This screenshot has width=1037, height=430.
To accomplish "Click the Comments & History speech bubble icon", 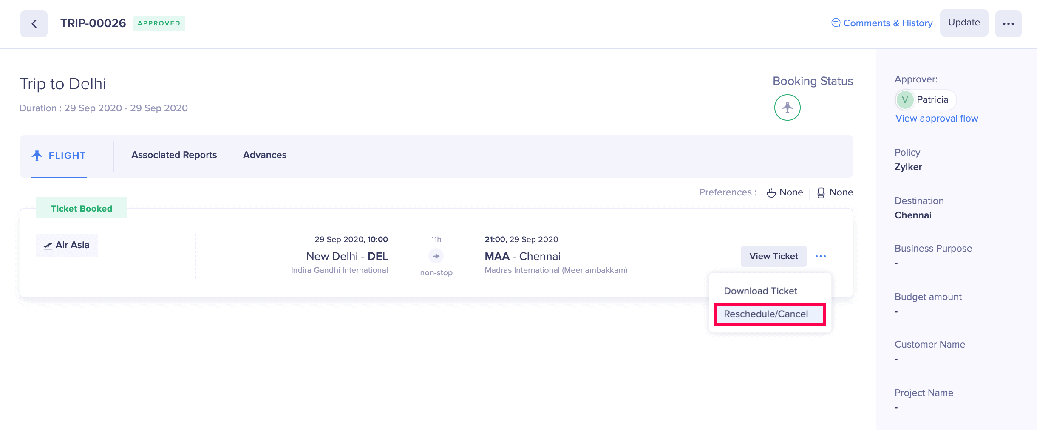I will coord(836,23).
